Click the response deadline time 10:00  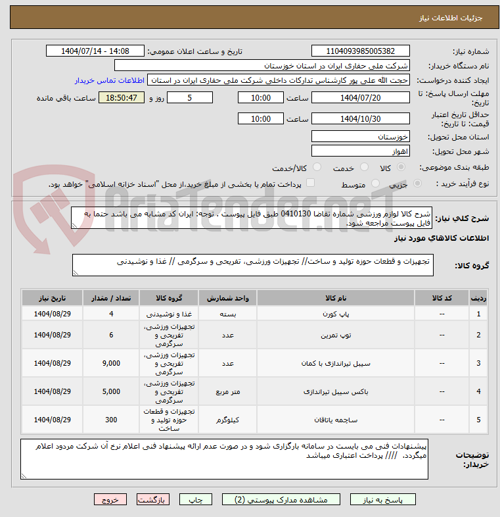point(261,97)
